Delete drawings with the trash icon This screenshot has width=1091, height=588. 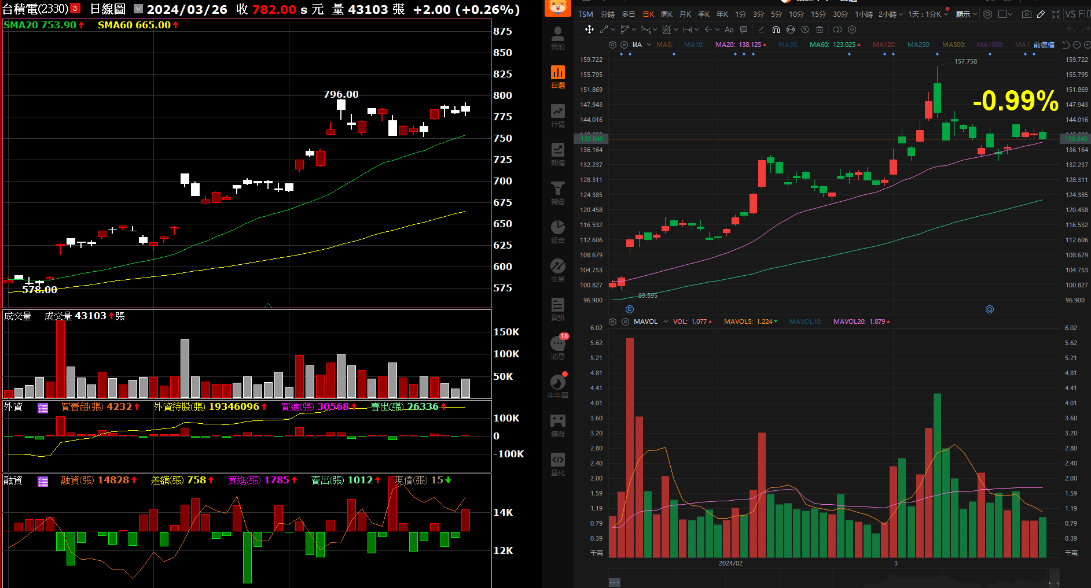pos(820,29)
